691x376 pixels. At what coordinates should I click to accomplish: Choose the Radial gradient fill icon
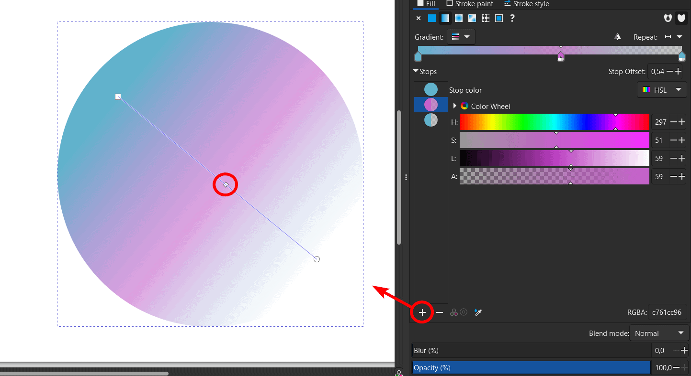point(459,18)
